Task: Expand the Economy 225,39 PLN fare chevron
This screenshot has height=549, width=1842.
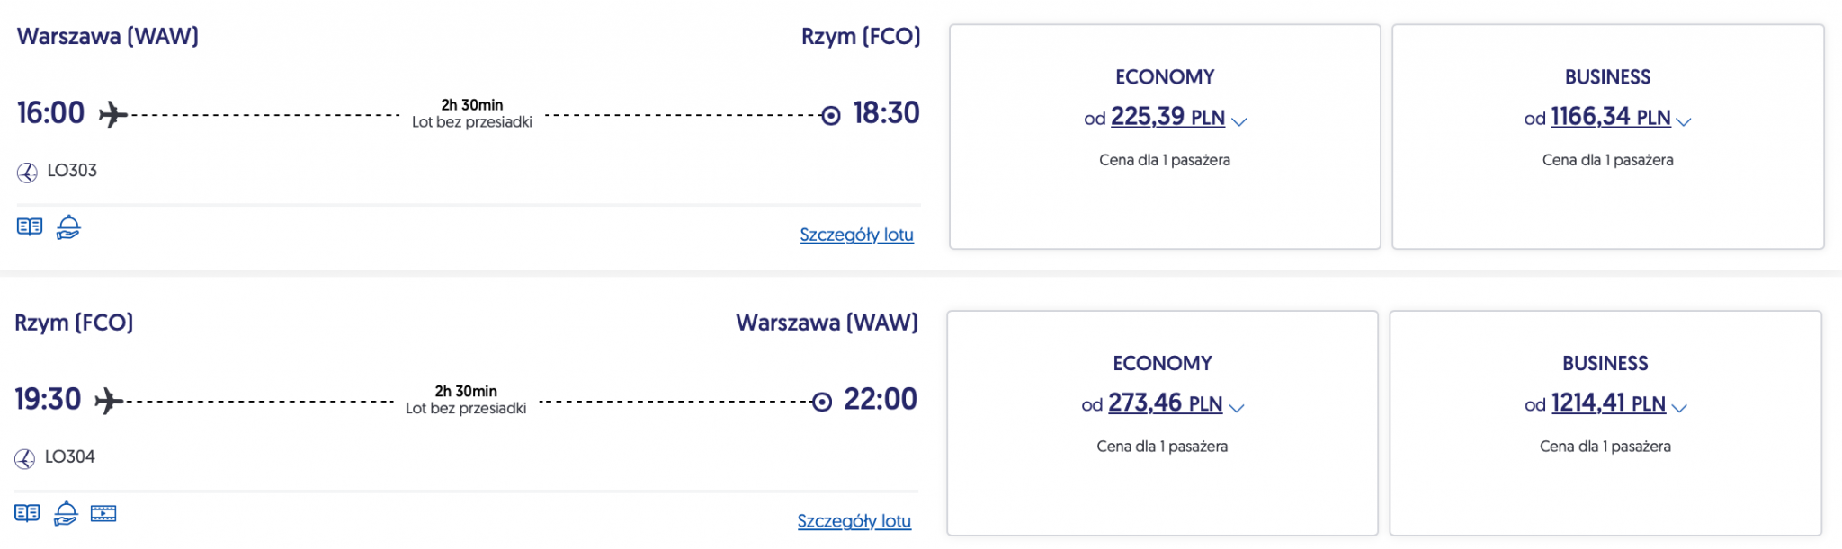Action: pos(1239,121)
